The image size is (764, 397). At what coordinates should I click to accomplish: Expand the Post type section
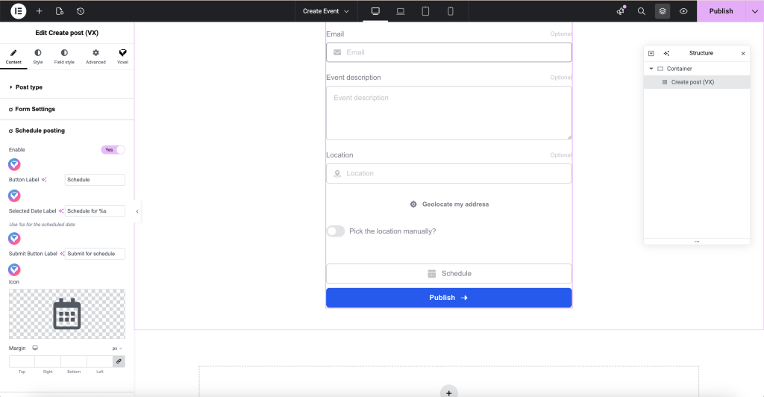[29, 87]
